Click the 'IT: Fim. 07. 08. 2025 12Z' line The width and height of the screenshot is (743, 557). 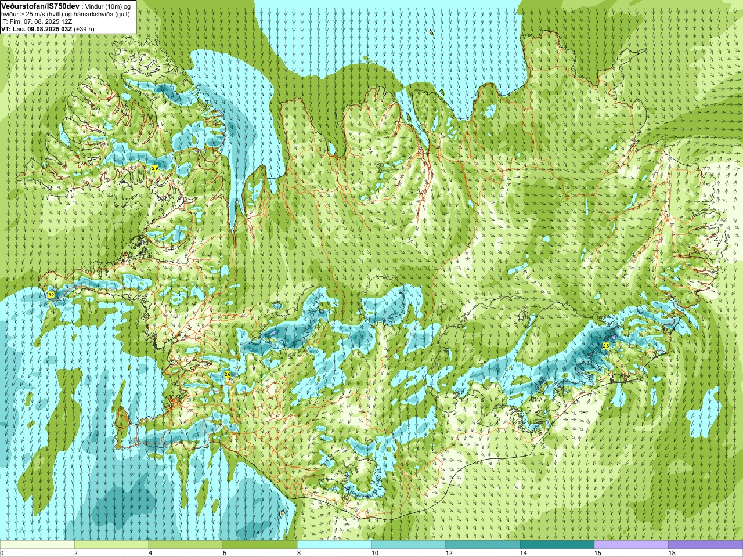(x=37, y=21)
